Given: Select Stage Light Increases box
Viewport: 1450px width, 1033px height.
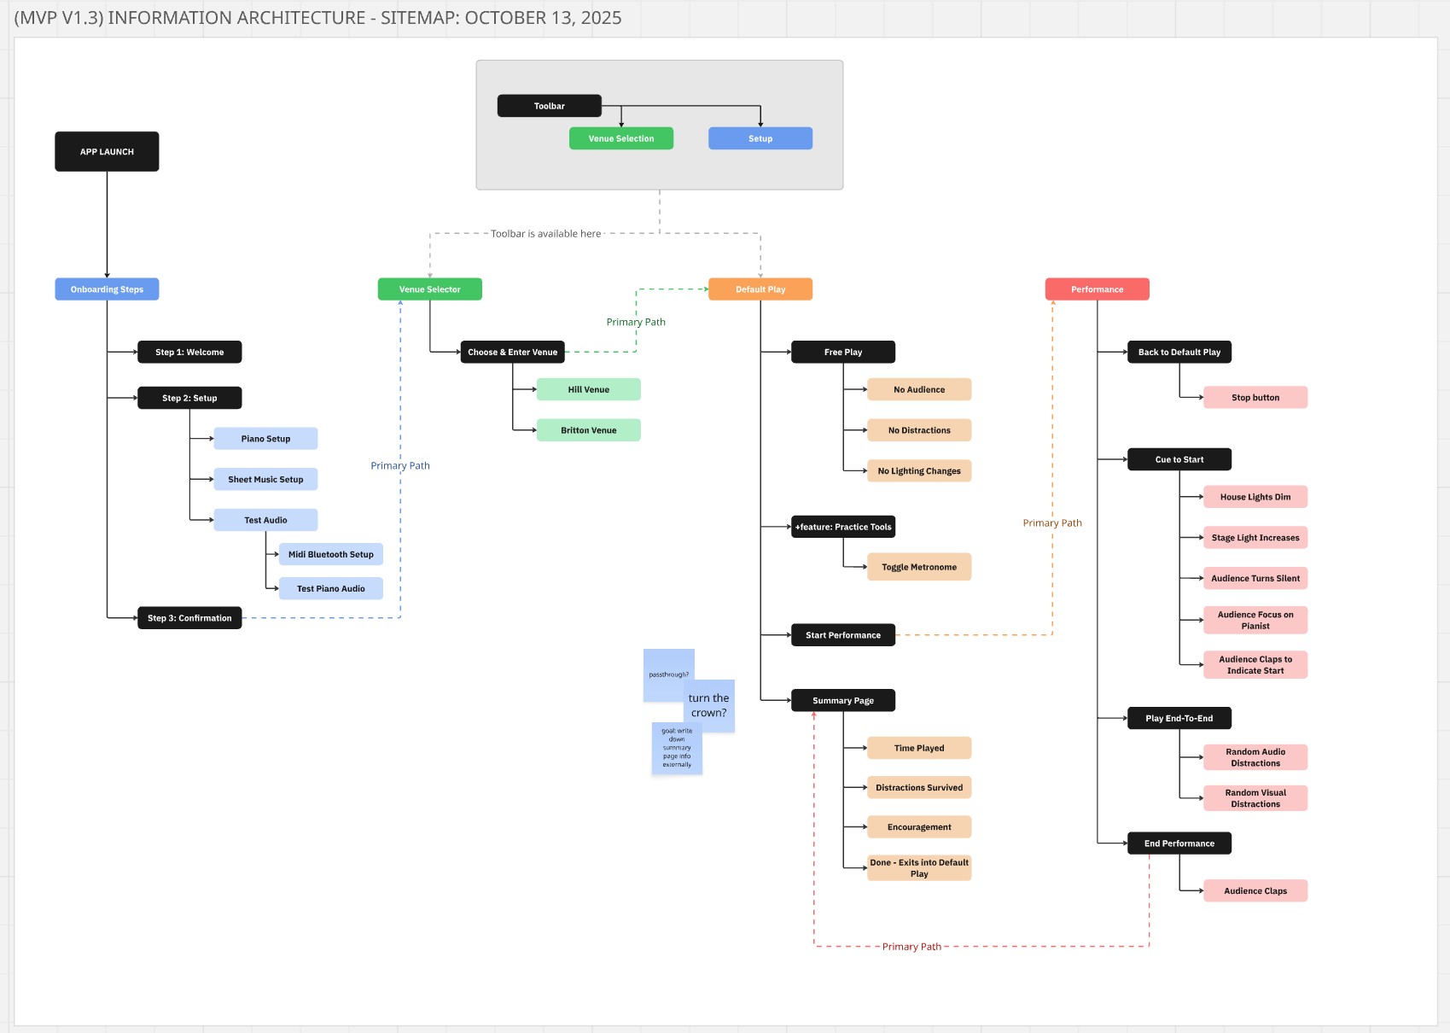Looking at the screenshot, I should tap(1255, 538).
